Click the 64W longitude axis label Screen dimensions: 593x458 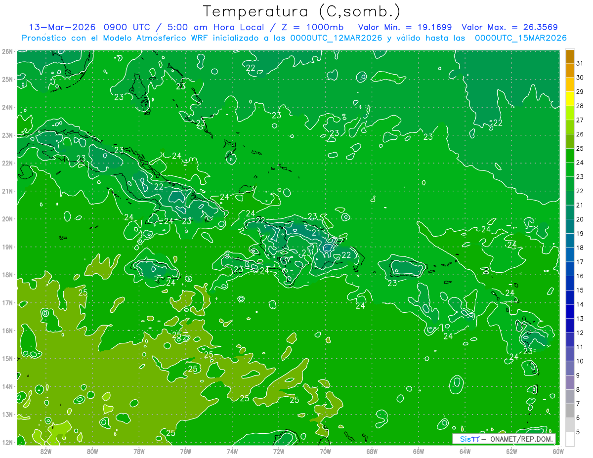pos(465,451)
